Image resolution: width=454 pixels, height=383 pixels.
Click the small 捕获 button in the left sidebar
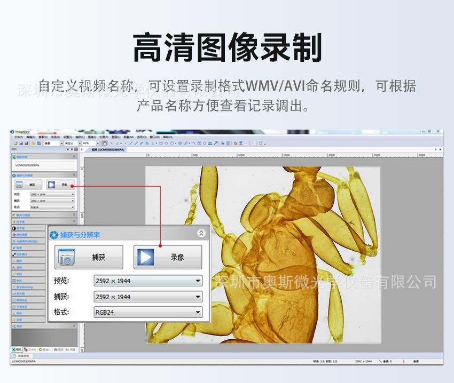(x=28, y=185)
